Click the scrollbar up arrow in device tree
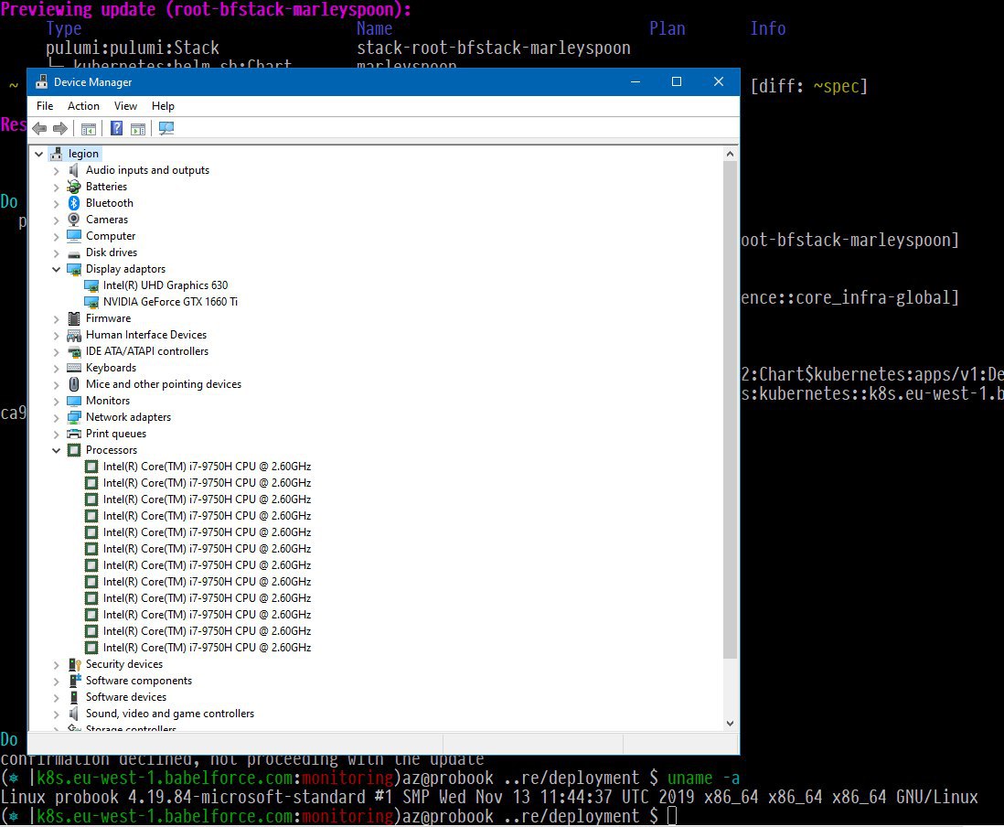1004x827 pixels. point(730,154)
